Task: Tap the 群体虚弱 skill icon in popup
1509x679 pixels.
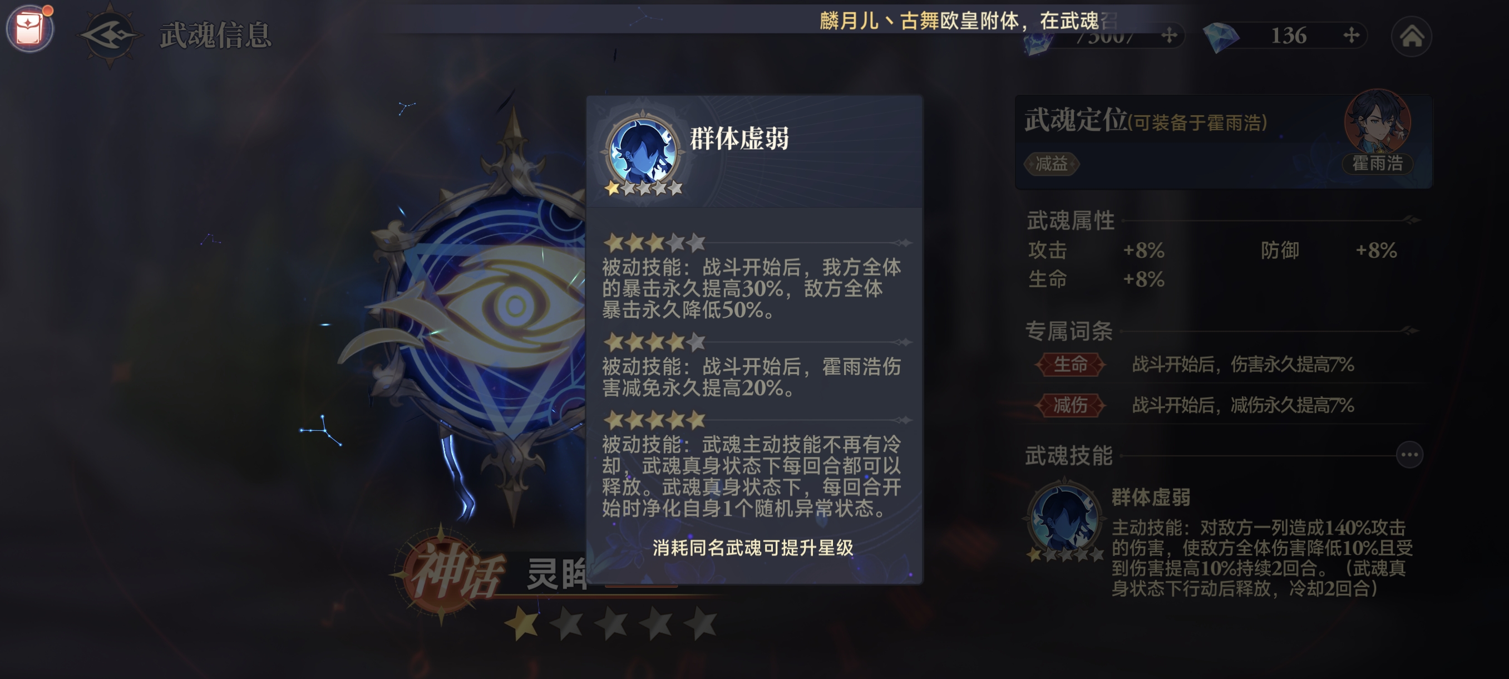Action: (x=643, y=151)
